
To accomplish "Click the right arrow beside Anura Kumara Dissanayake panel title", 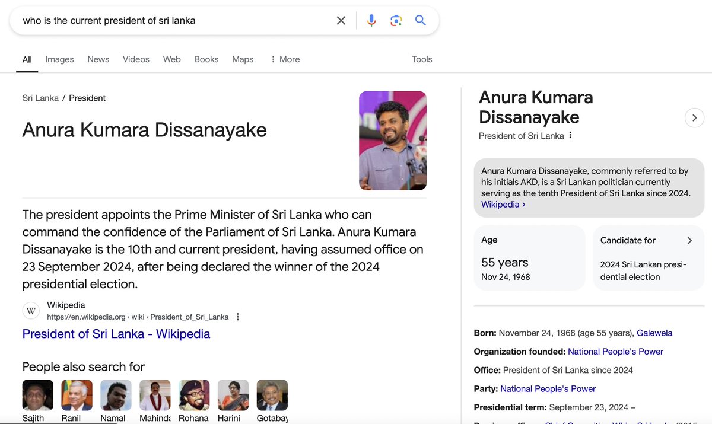I will pyautogui.click(x=694, y=117).
